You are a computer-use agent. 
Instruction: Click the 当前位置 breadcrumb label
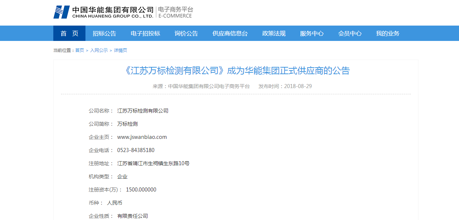(x=64, y=50)
